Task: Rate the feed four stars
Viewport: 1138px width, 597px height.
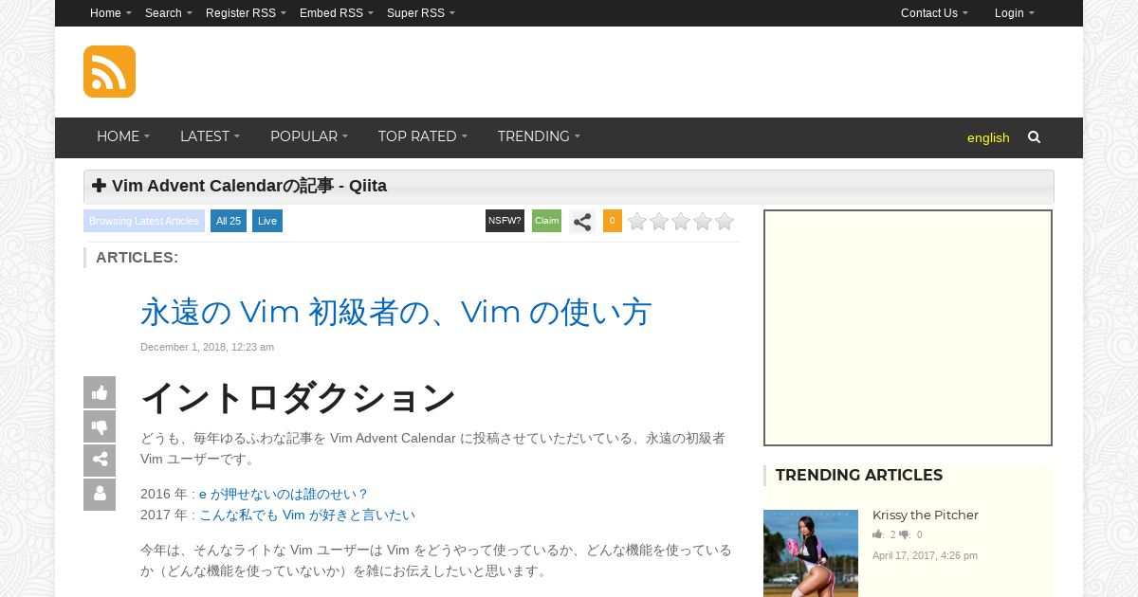Action: pyautogui.click(x=703, y=222)
